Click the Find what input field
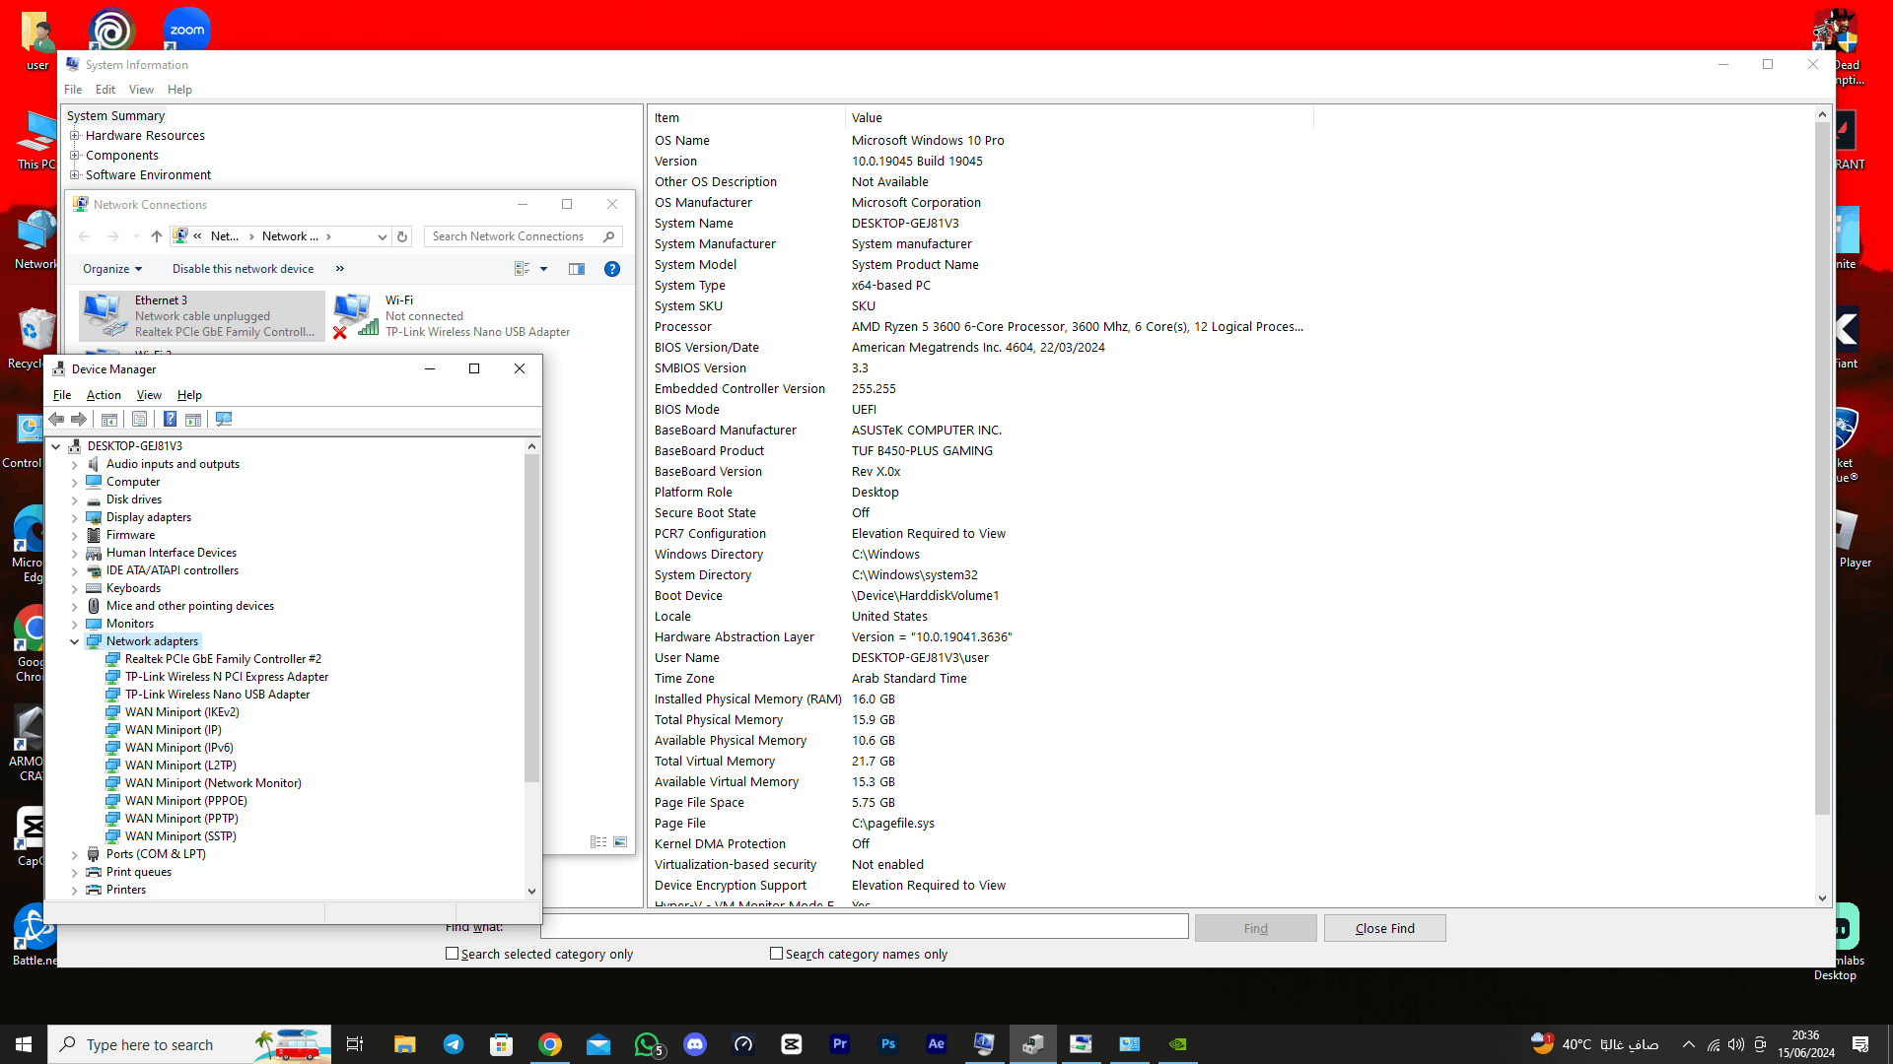1893x1064 pixels. (864, 927)
